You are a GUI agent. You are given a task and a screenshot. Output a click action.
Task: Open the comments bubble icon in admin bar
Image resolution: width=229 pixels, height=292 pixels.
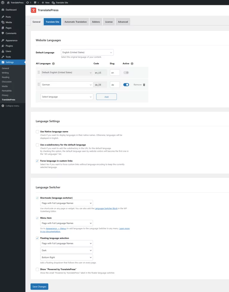click(35, 3)
